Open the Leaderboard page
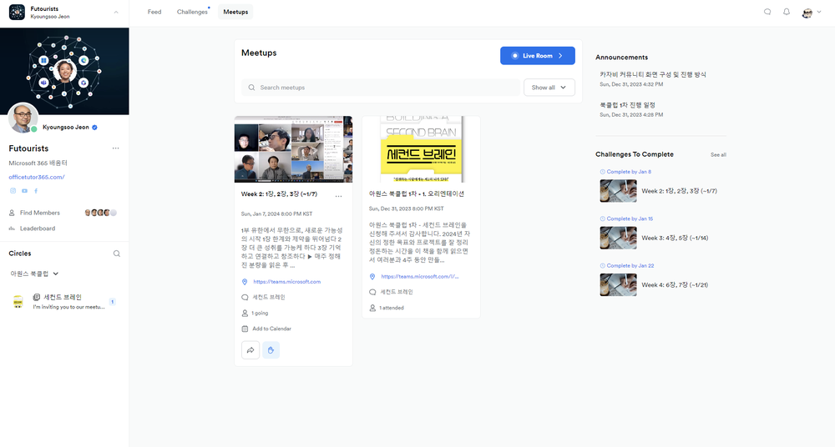835x447 pixels. (38, 228)
